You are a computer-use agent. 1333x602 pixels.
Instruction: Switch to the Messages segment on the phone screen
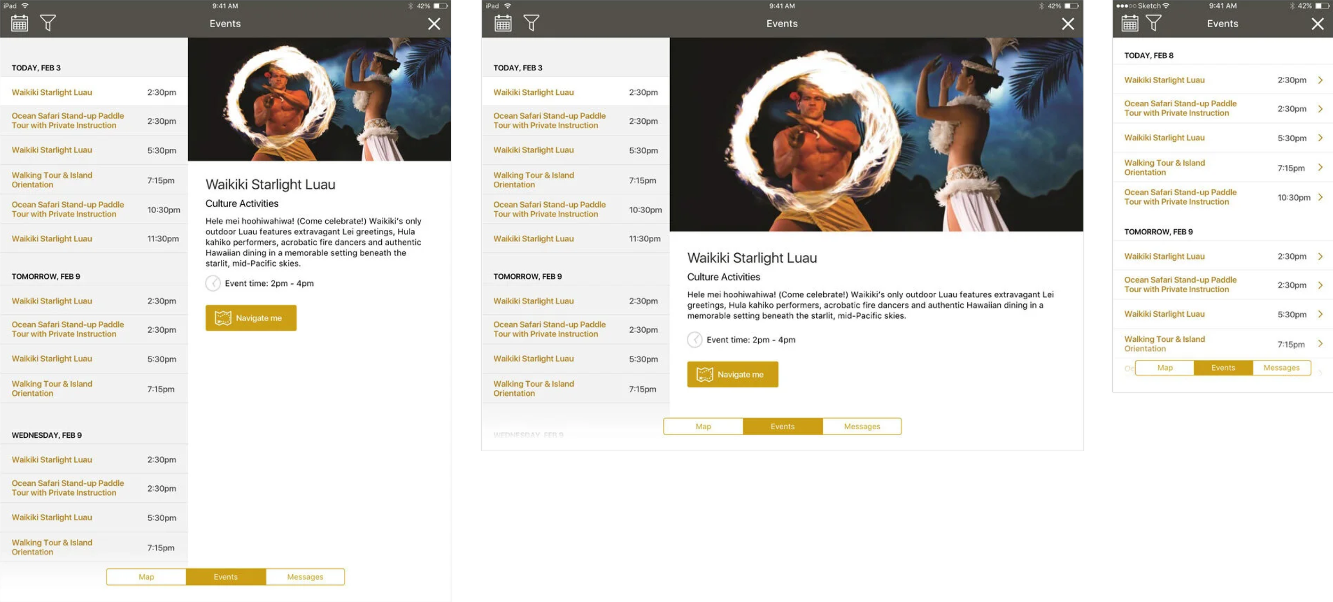1281,368
